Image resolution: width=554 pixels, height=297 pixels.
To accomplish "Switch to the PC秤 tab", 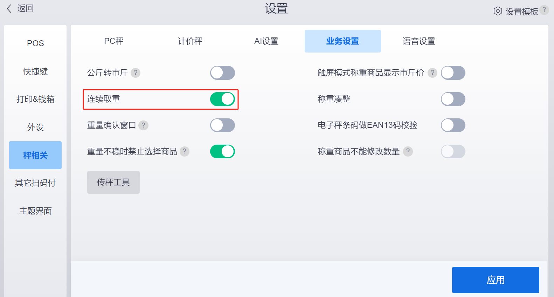I will pos(114,41).
